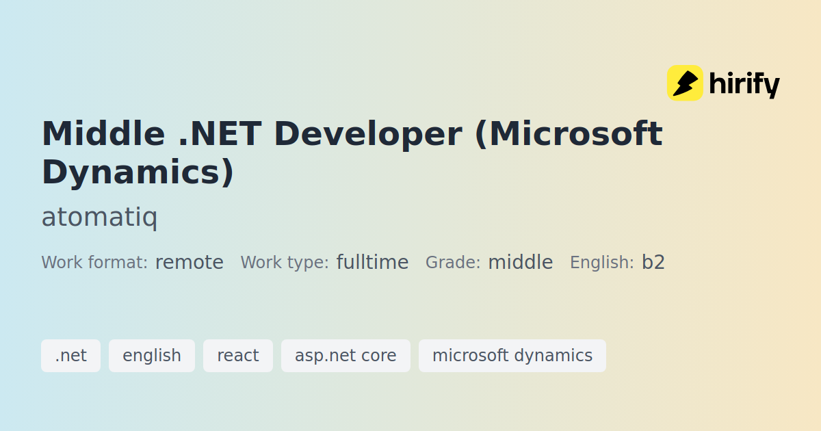Select the react skill tag
Image resolution: width=821 pixels, height=431 pixels.
pos(238,356)
